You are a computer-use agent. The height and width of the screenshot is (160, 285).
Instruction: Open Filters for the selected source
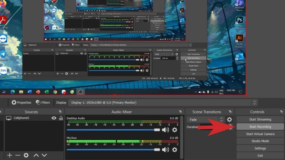(43, 102)
